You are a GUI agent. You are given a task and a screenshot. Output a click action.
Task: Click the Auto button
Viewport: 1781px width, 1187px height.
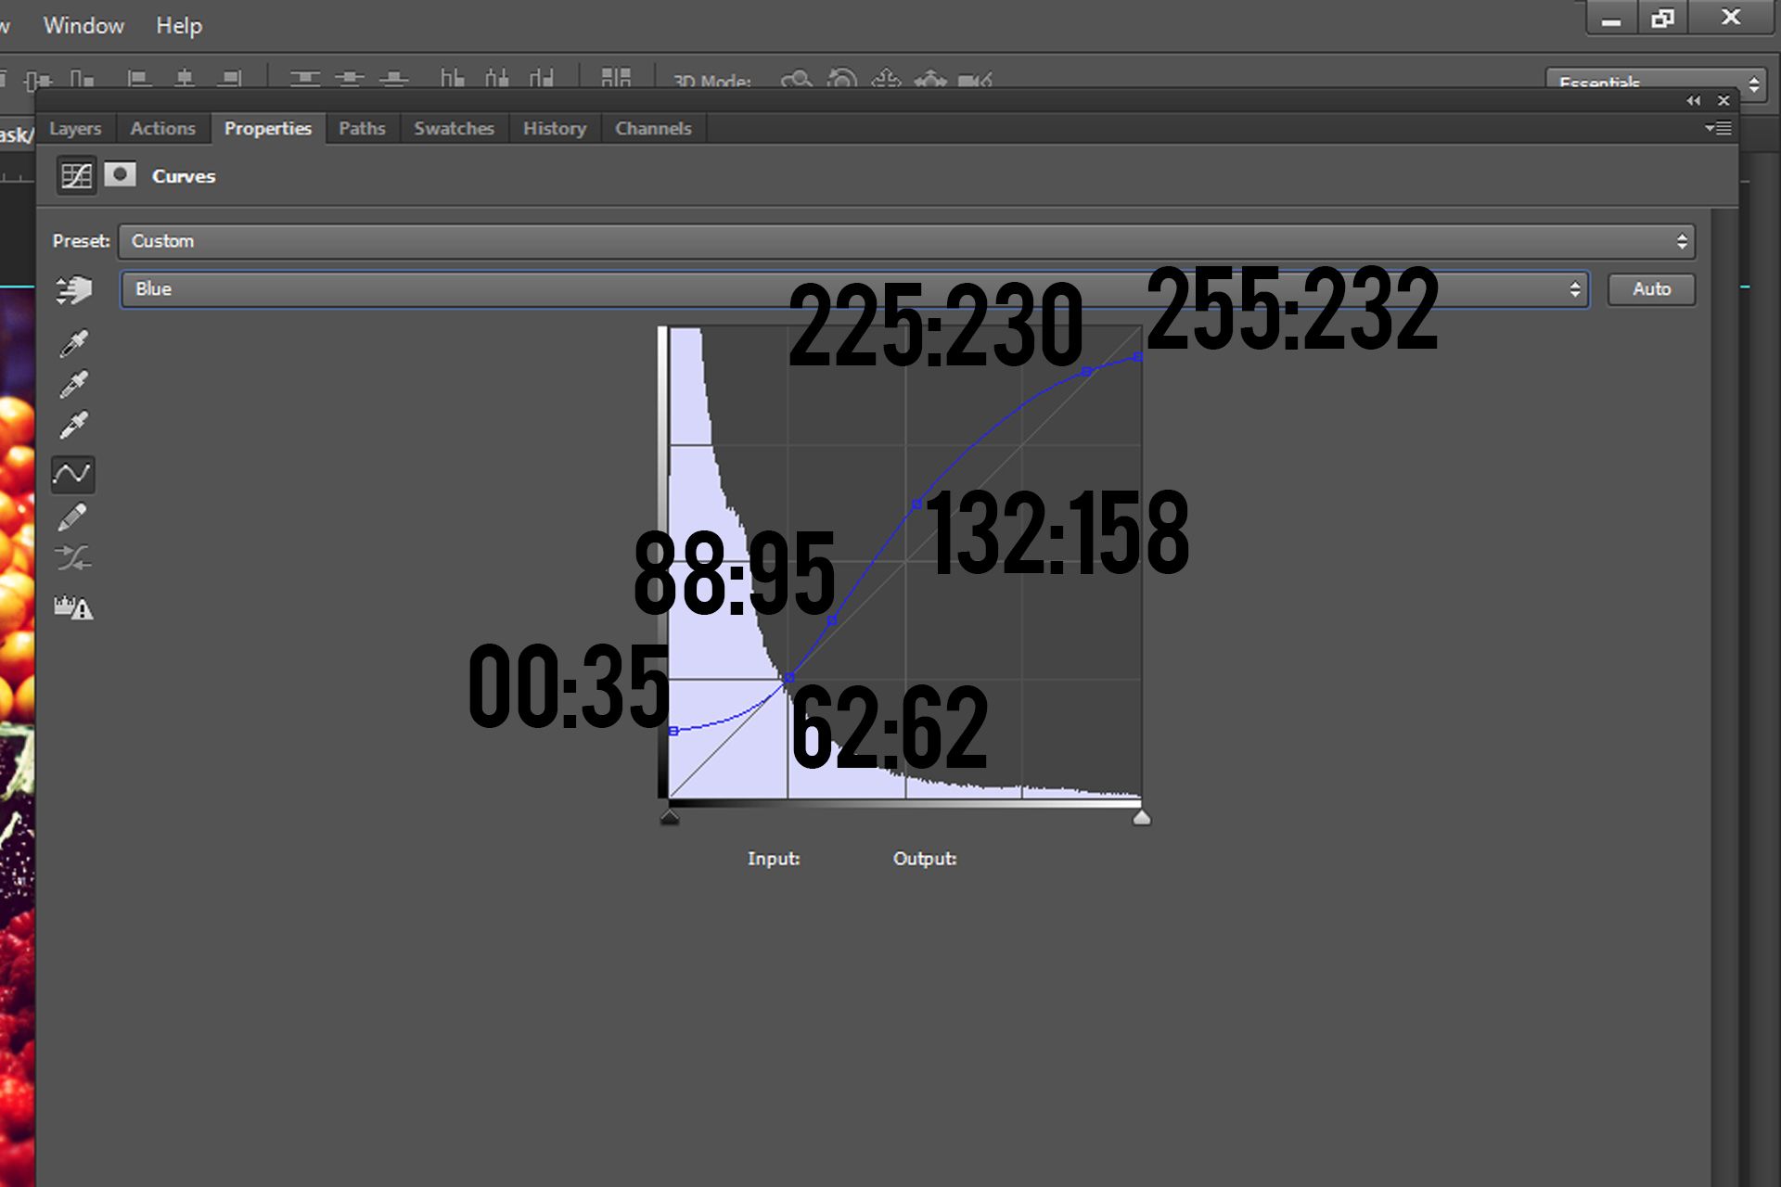tap(1651, 289)
